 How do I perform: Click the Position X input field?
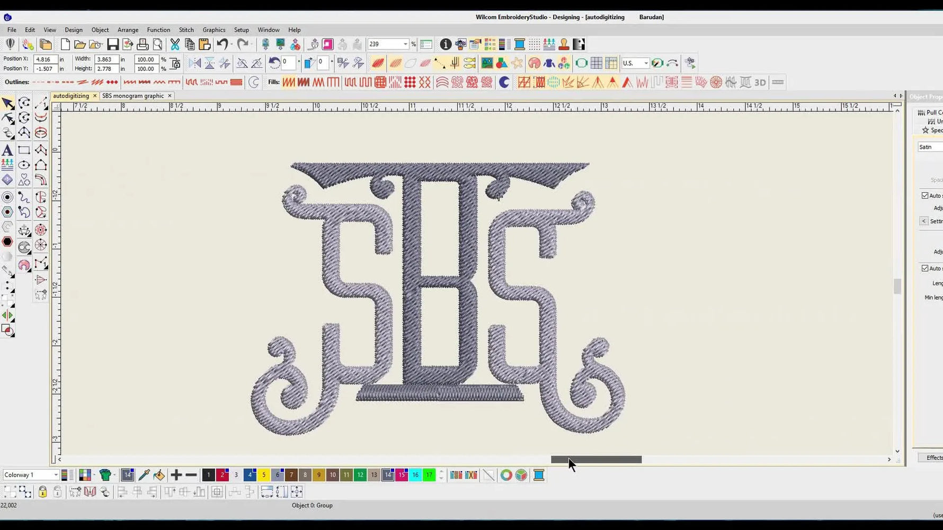(x=45, y=59)
